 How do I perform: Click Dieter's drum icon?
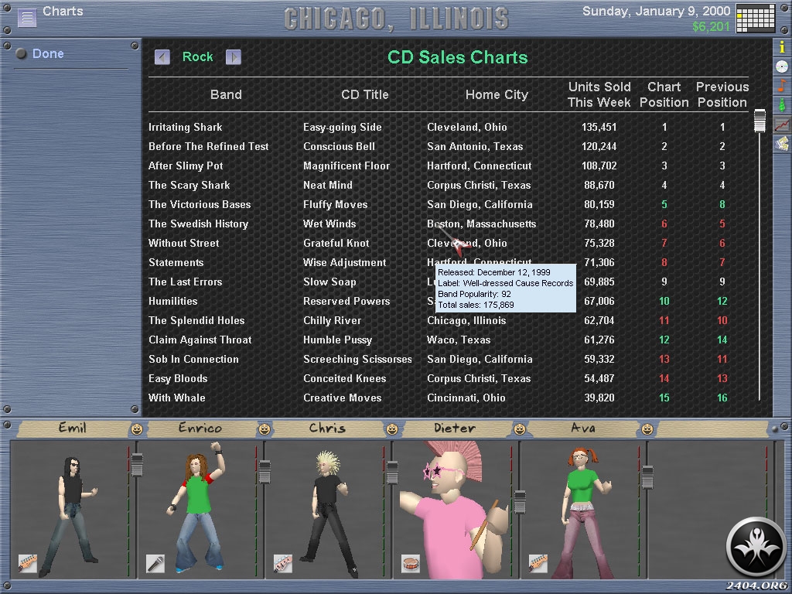[410, 563]
